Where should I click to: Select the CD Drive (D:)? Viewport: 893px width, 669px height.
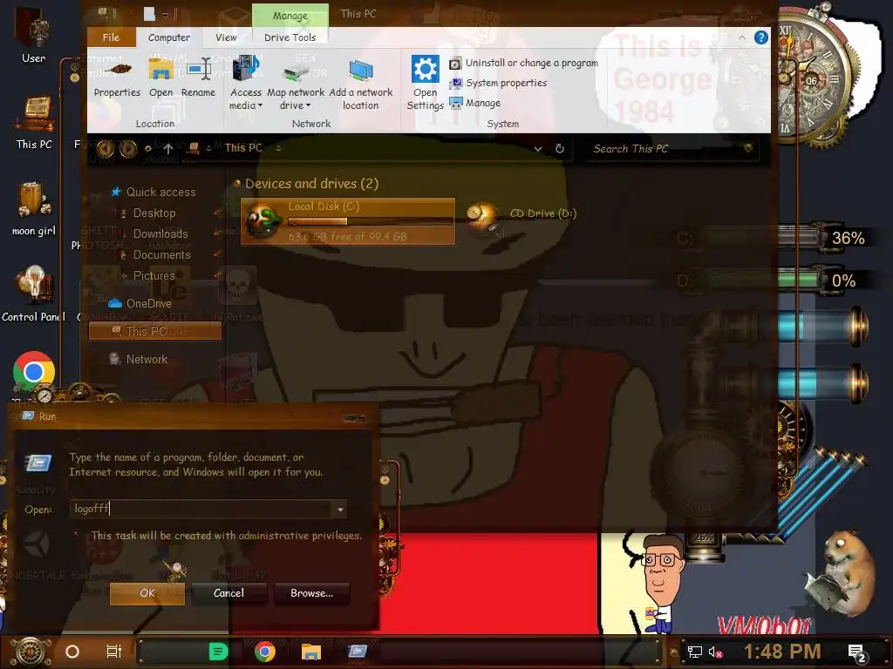(x=521, y=218)
